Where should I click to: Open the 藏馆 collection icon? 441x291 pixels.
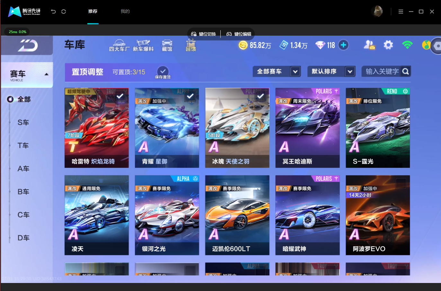pyautogui.click(x=167, y=45)
